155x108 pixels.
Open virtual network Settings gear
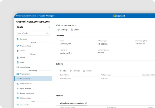tap(62, 30)
